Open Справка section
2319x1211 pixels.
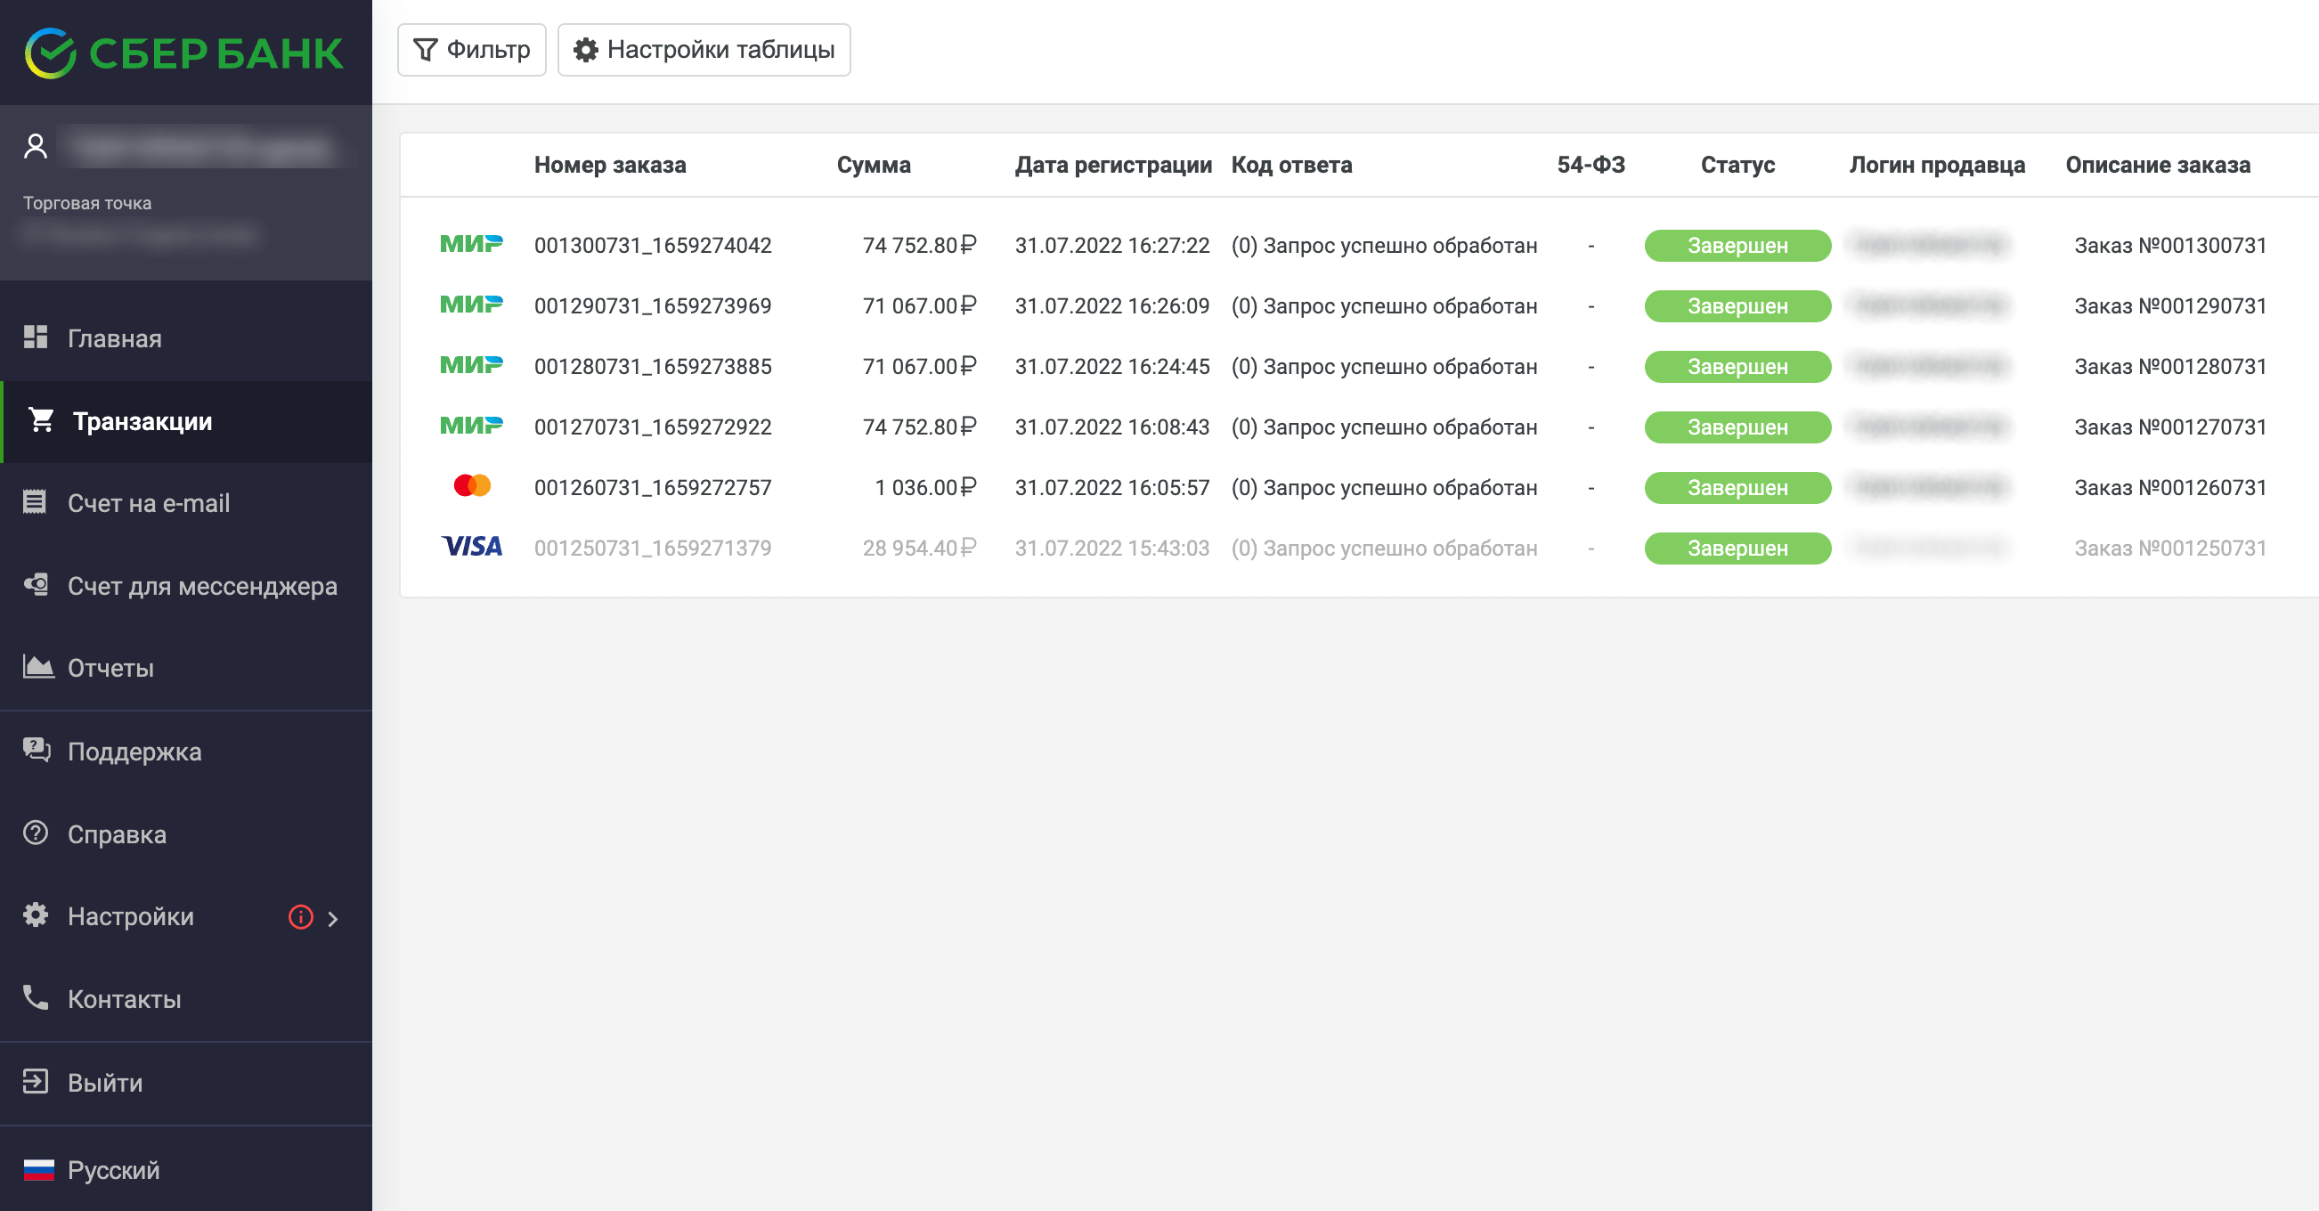[185, 834]
